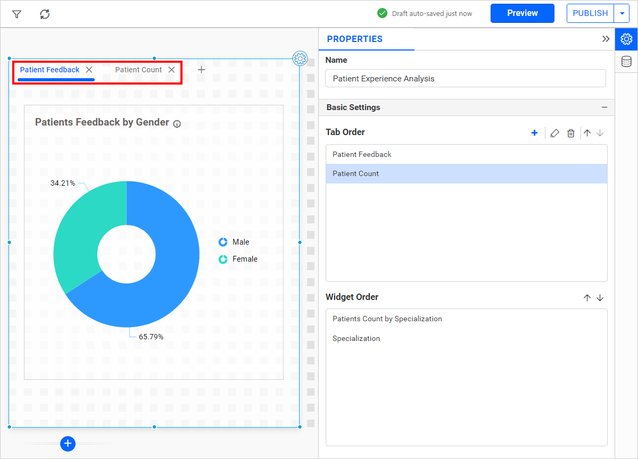Image resolution: width=638 pixels, height=459 pixels.
Task: Delete the selected tab with the trash icon
Action: 570,133
